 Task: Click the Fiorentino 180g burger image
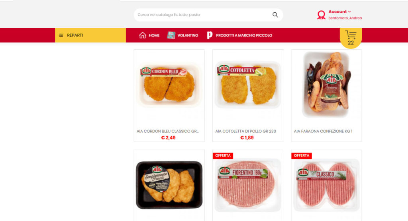click(x=247, y=185)
